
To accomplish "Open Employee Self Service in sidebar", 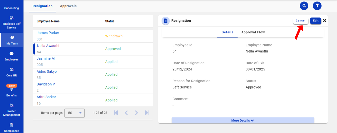I will (11, 22).
